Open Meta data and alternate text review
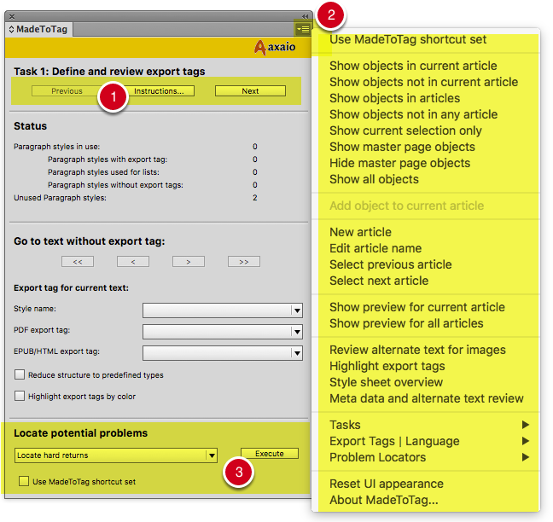Image resolution: width=553 pixels, height=522 pixels. tap(426, 398)
